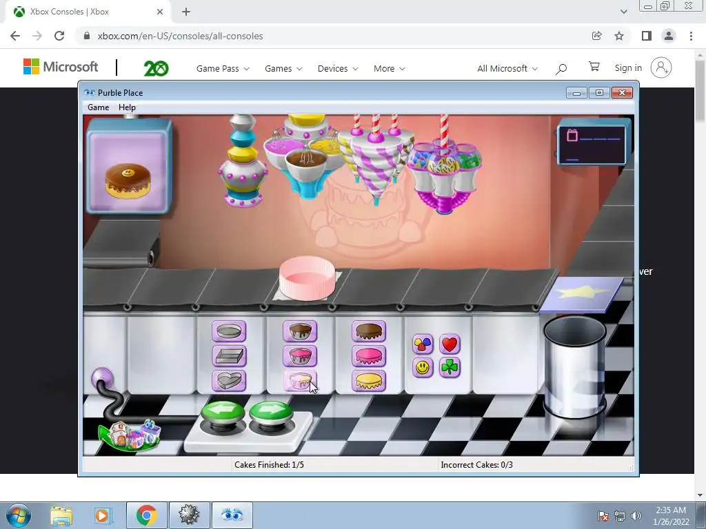
Task: Click the star shipping box
Action: 583,293
